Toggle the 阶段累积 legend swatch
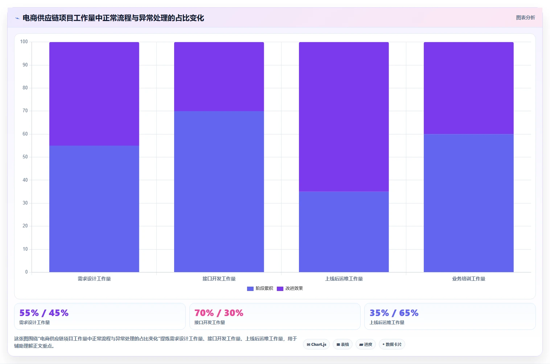Viewport: 550px width, 364px height. click(x=250, y=288)
